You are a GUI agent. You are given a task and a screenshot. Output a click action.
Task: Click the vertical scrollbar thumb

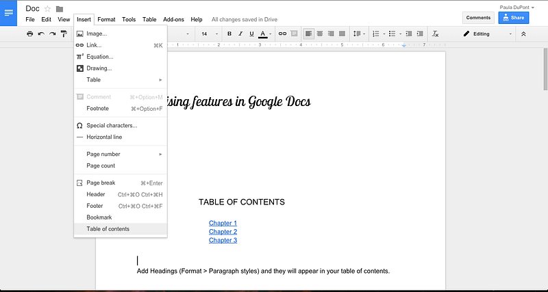(545, 70)
